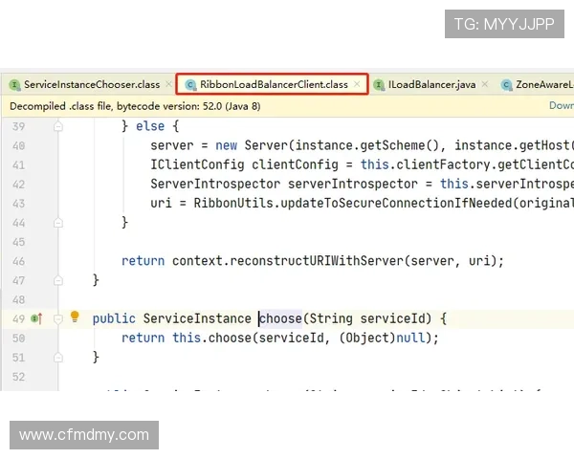The height and width of the screenshot is (459, 574).
Task: Click new Server constructor on line 40
Action: 252,145
